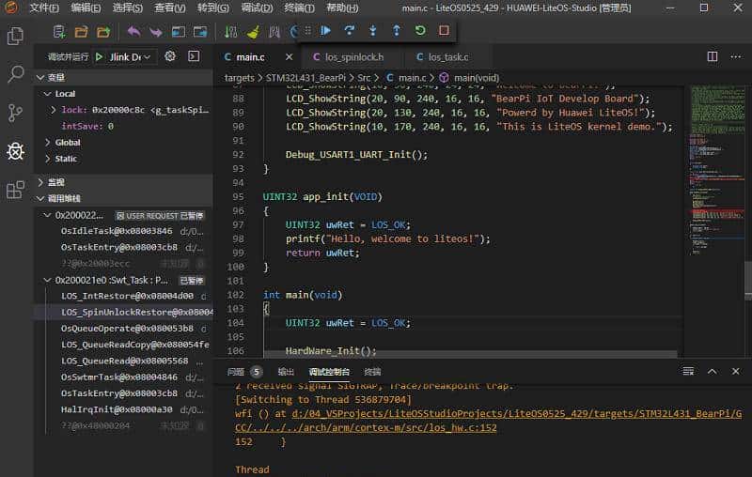Open the 帮助(H) menu
The height and width of the screenshot is (477, 752).
[342, 8]
